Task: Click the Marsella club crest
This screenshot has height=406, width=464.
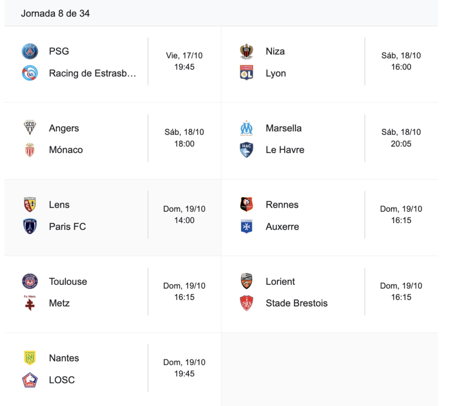Action: (246, 128)
